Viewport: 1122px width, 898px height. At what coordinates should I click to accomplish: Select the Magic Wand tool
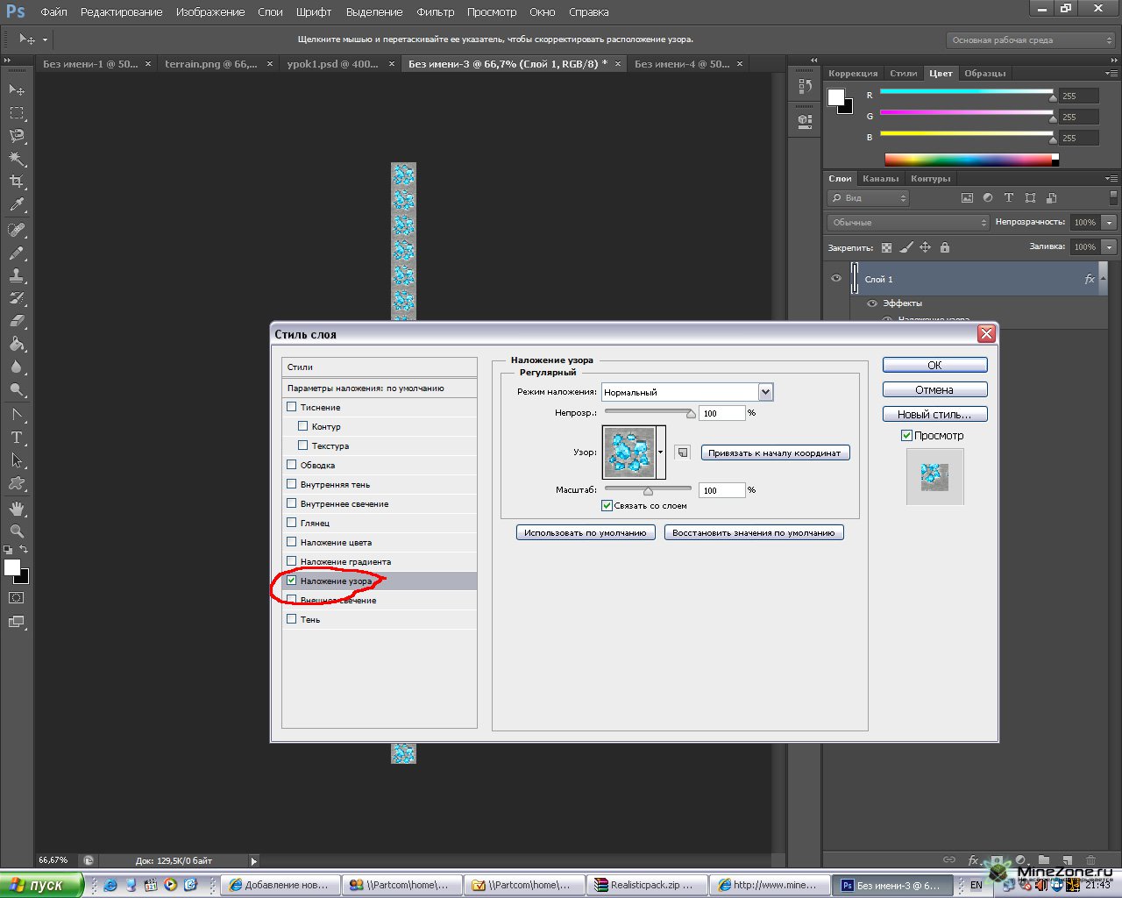[17, 159]
